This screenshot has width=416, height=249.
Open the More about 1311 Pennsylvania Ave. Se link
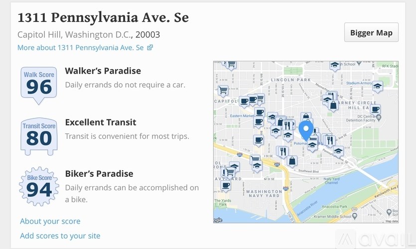pos(80,48)
